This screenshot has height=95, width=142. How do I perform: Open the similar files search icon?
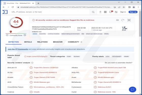[x=117, y=20]
